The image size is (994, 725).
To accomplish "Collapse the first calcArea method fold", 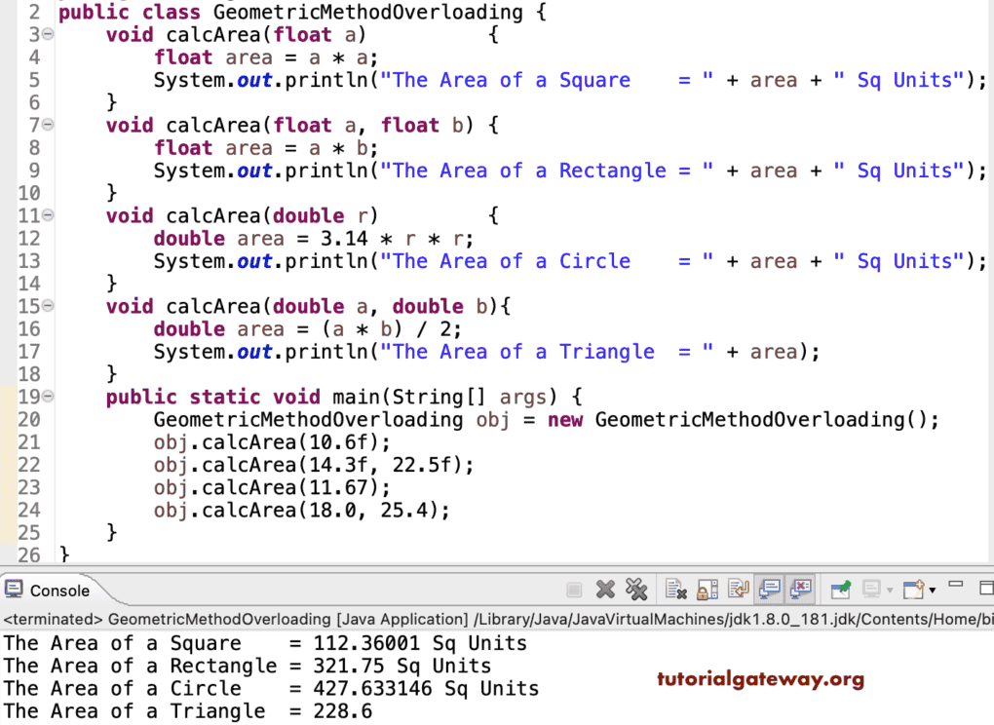I will 46,33.
